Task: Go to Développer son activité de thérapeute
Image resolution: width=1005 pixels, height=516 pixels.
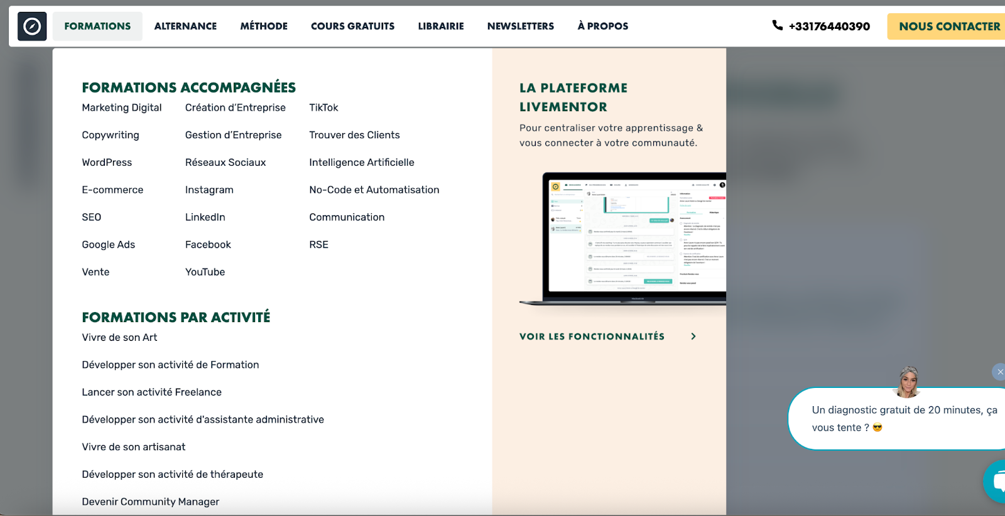Action: pyautogui.click(x=173, y=475)
